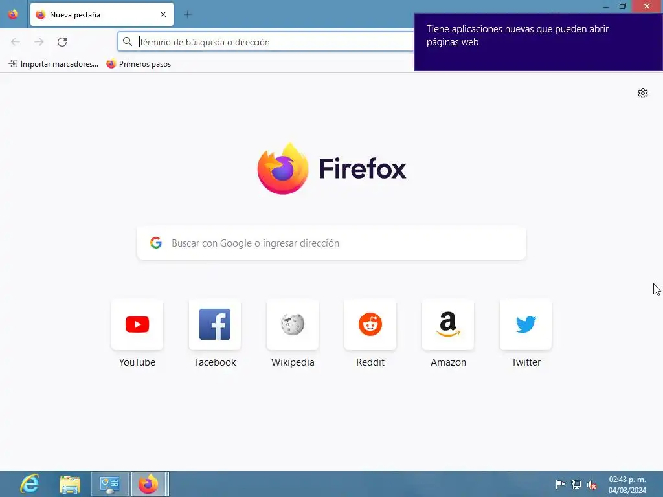Open File Explorer from taskbar

[x=70, y=484]
